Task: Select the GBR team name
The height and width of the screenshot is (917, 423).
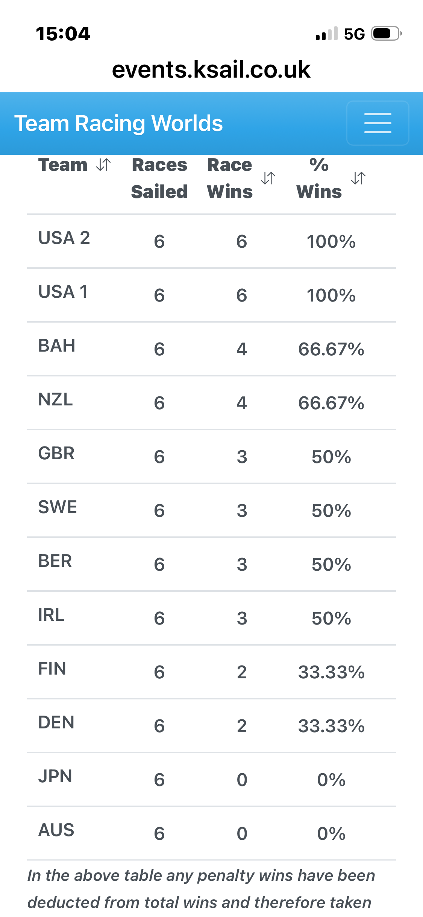Action: click(56, 453)
